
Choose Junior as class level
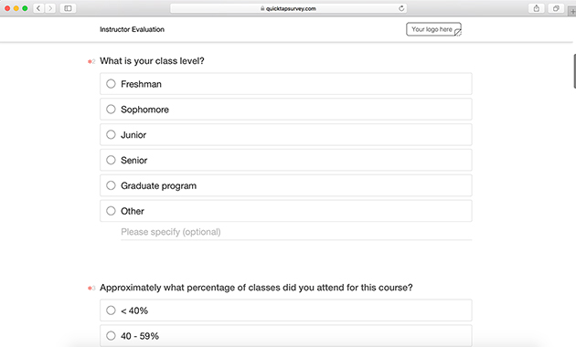[x=286, y=134]
